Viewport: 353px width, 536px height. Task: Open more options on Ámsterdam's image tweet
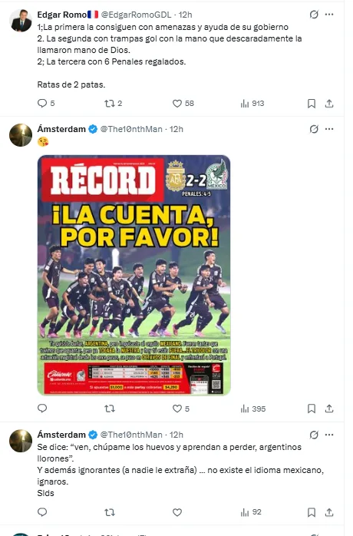pos(329,129)
